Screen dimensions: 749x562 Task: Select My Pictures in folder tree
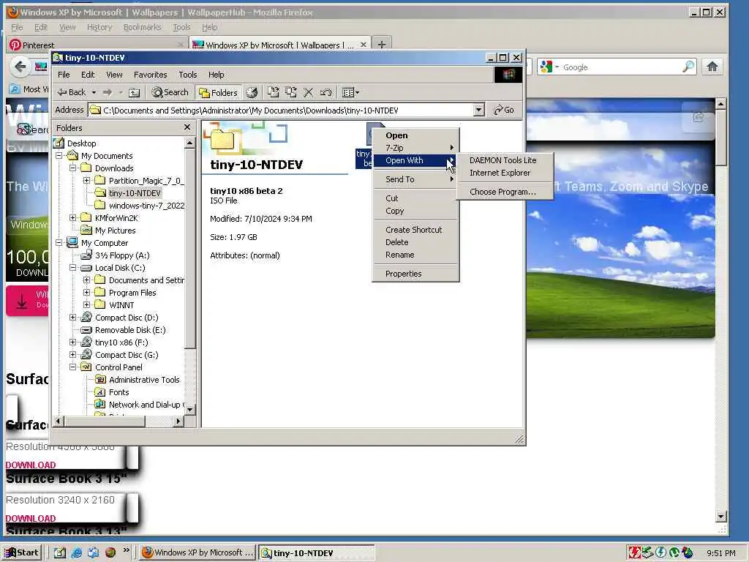[115, 231]
